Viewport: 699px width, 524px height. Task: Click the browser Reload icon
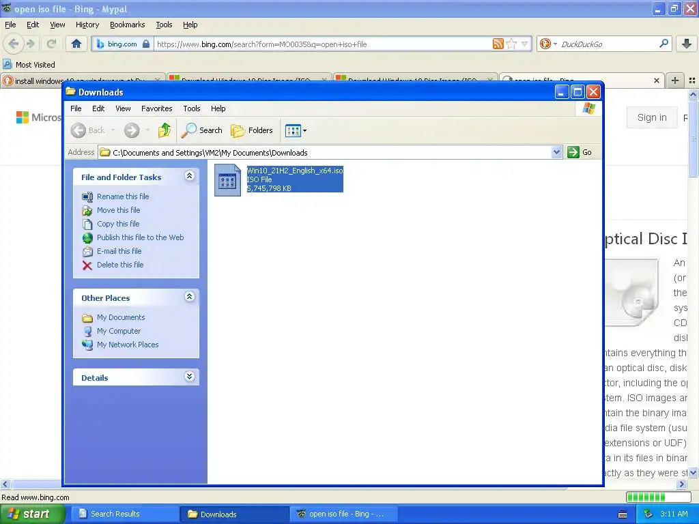coord(51,44)
